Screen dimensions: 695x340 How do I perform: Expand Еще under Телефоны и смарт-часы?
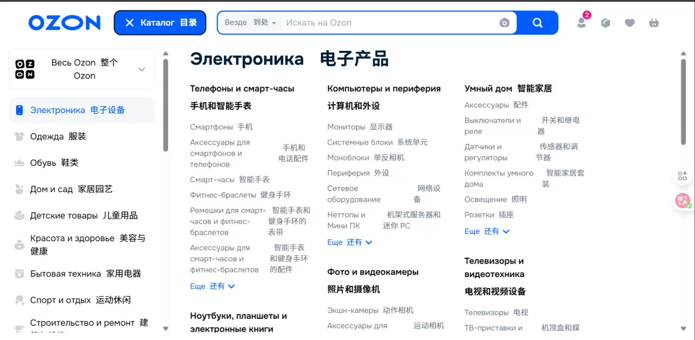click(212, 286)
